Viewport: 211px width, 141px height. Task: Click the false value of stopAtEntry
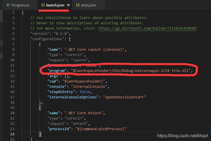(85, 92)
